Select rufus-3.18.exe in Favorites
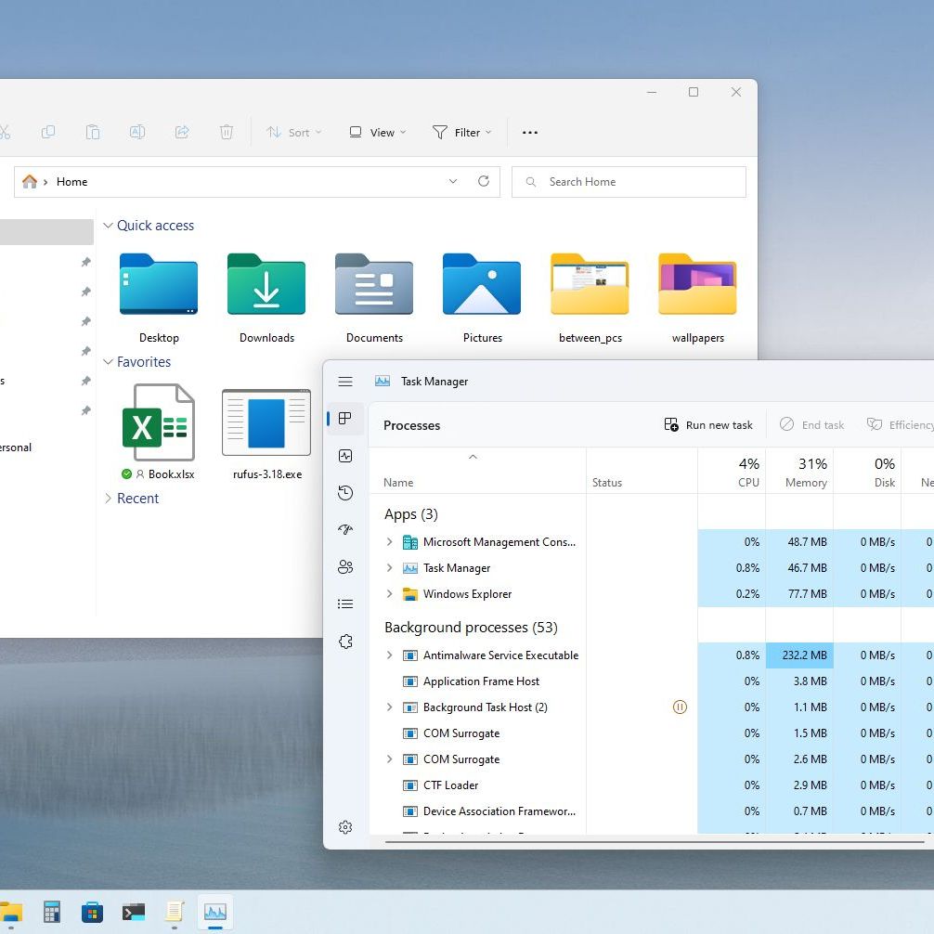Viewport: 934px width, 934px height. click(x=266, y=434)
